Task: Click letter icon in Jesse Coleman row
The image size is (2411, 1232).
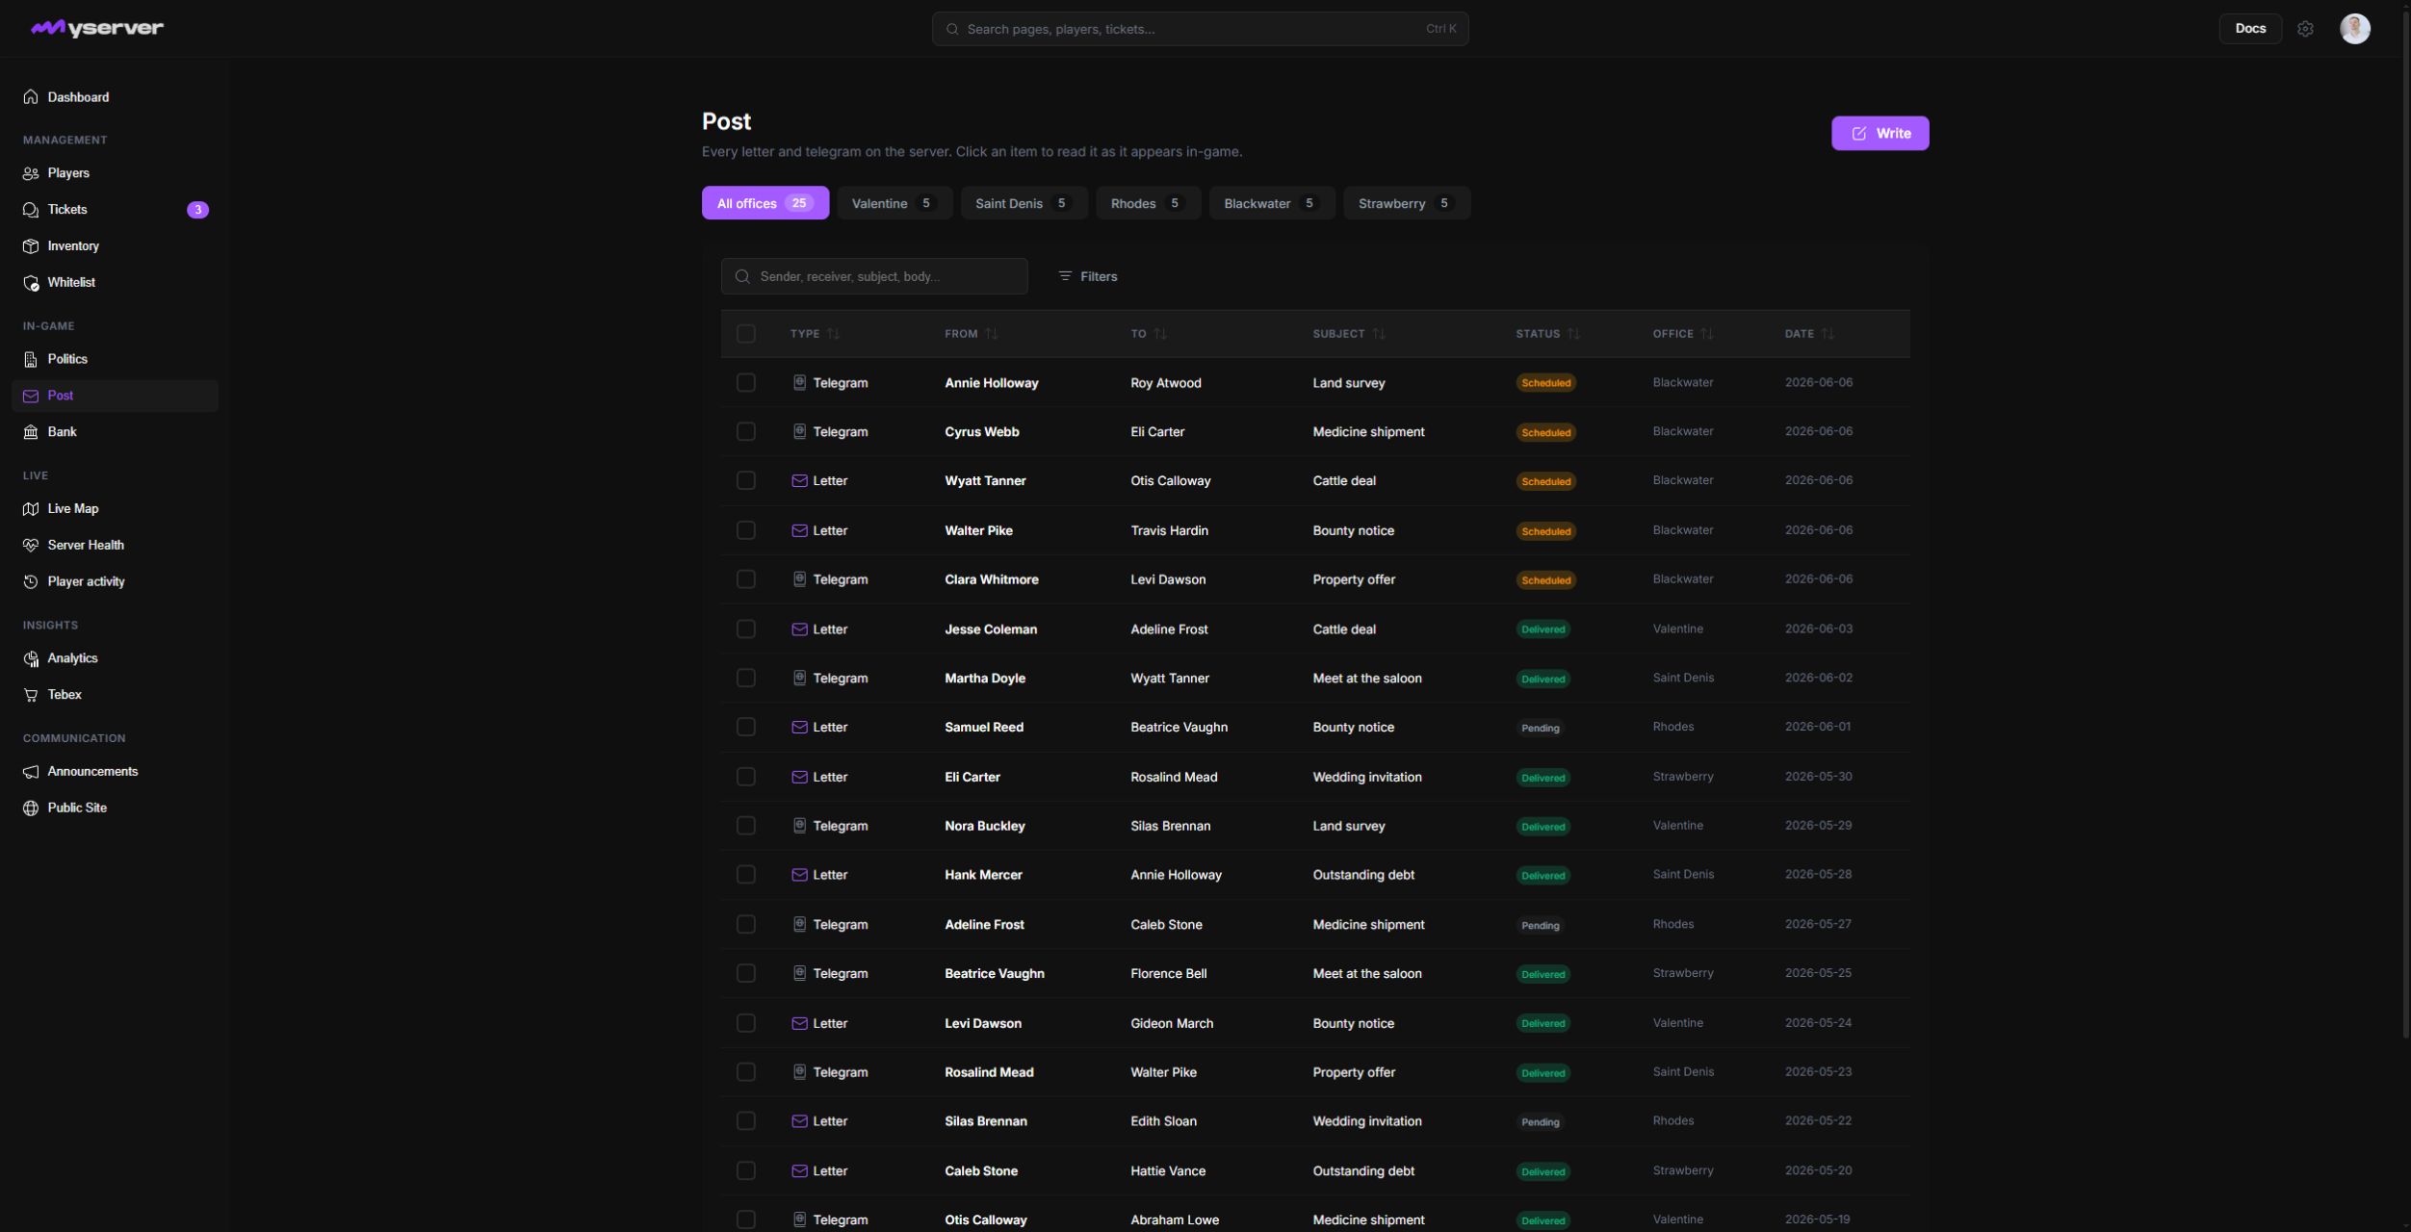Action: coord(799,629)
